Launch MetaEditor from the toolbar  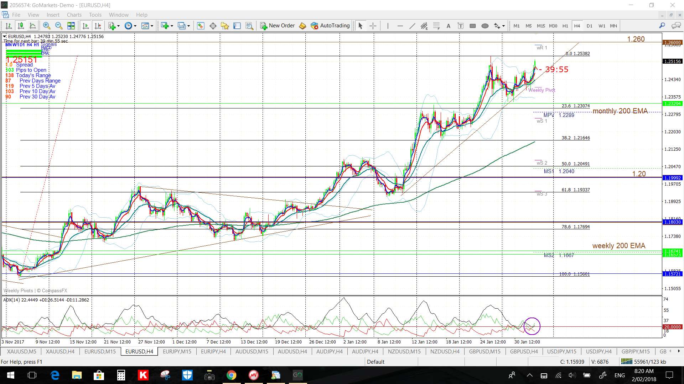coord(302,26)
